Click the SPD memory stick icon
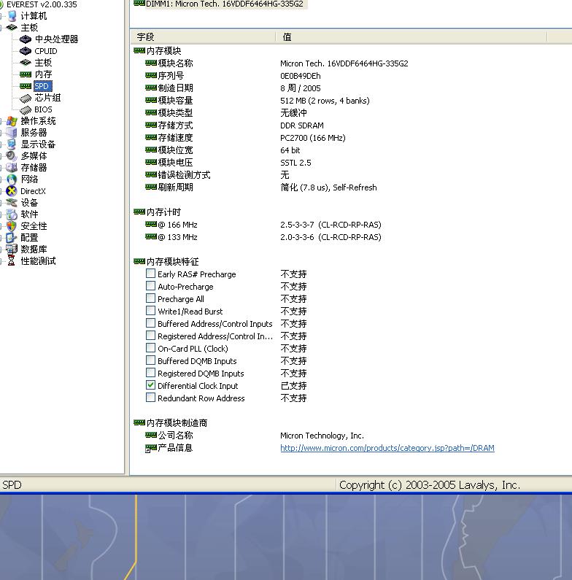 25,86
